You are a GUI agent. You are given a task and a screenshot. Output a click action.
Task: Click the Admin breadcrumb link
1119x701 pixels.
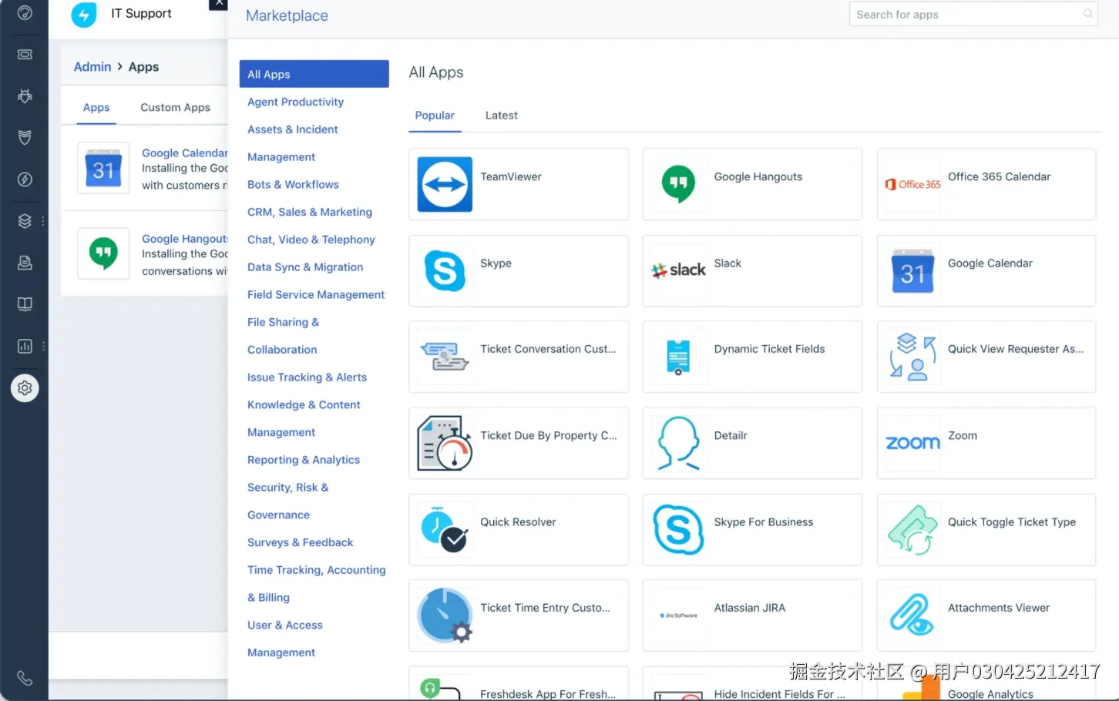[x=92, y=66]
